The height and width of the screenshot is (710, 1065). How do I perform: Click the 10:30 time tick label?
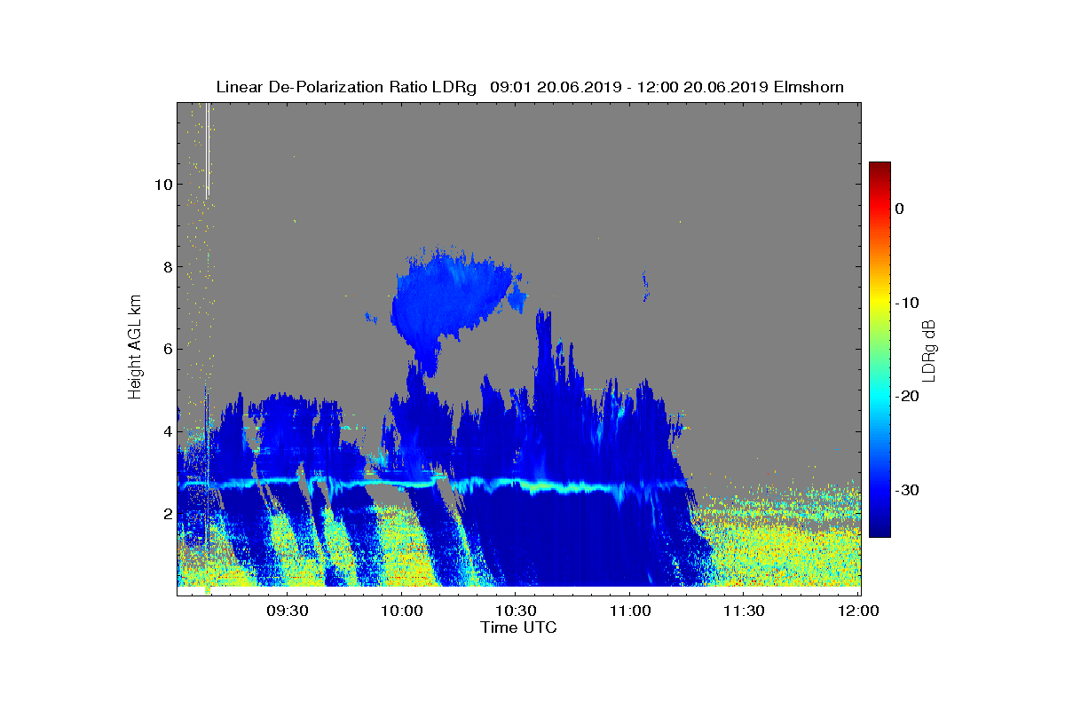(x=517, y=611)
